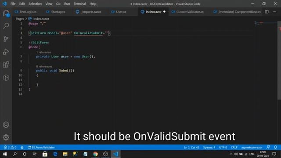Open the GitLens icon in activity bar
281x158 pixels.
(6, 78)
